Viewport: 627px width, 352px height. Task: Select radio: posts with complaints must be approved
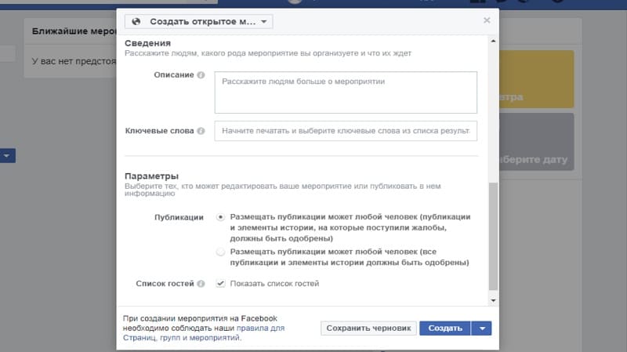point(220,217)
